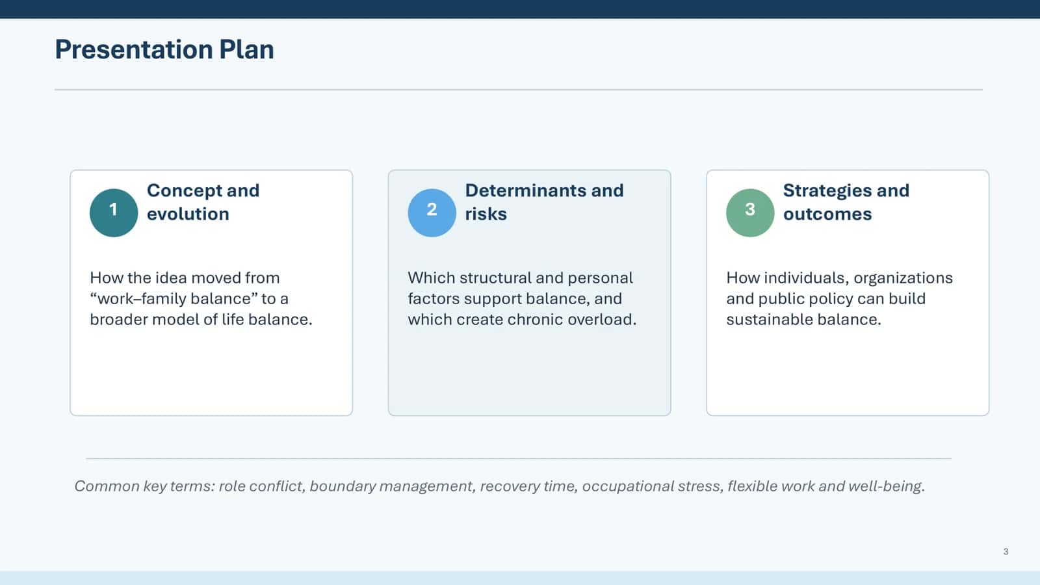Click the blue circle numbered 2
The image size is (1040, 585).
[432, 213]
